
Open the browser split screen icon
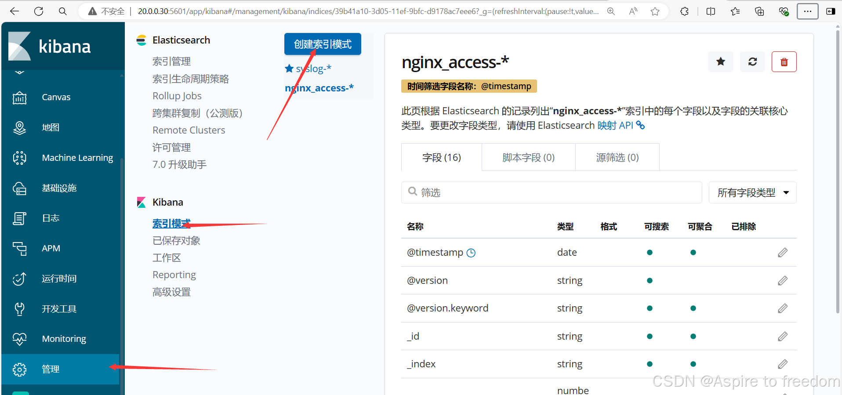click(x=711, y=11)
